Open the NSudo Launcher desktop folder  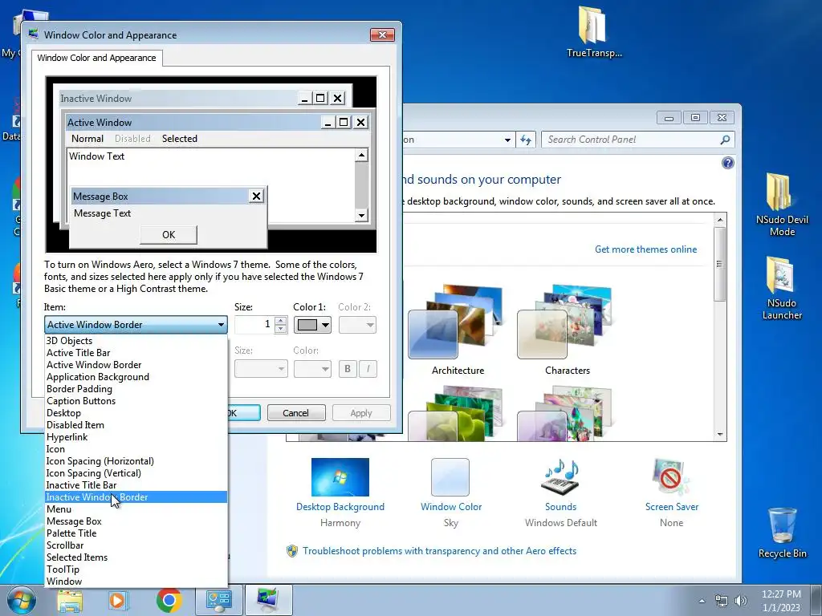click(782, 288)
